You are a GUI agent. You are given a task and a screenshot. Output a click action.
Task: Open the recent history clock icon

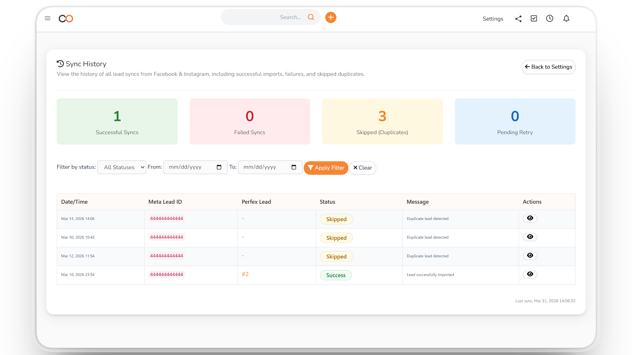click(550, 19)
